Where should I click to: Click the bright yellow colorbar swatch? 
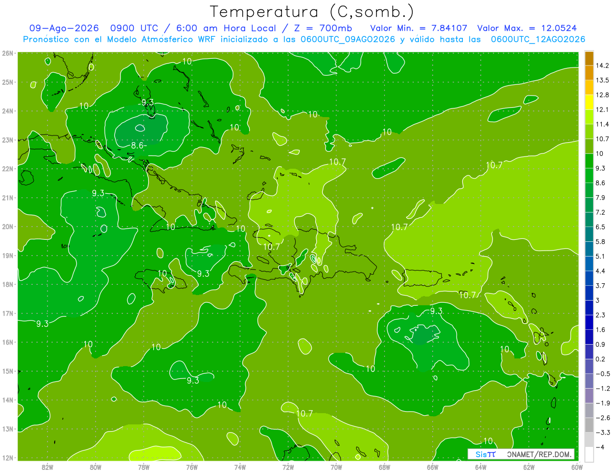click(x=589, y=102)
